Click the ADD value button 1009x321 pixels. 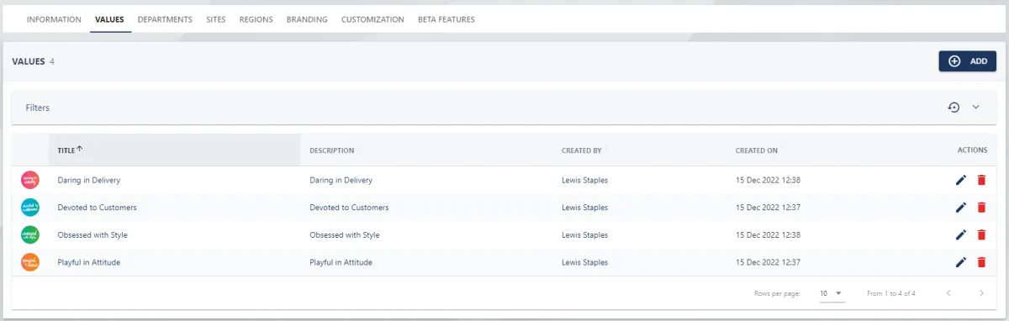click(x=967, y=61)
